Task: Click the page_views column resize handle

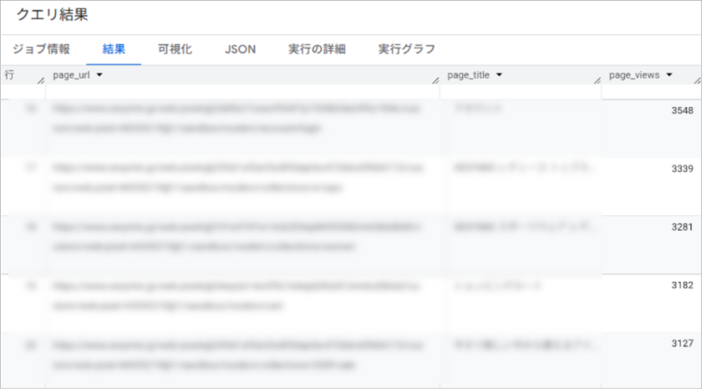Action: point(696,80)
